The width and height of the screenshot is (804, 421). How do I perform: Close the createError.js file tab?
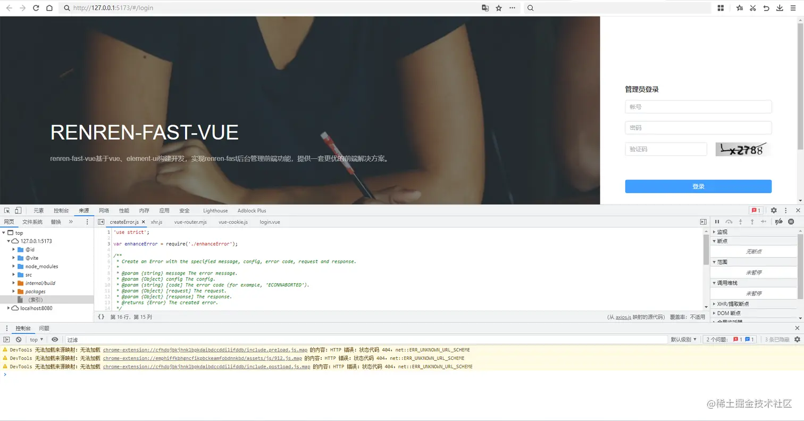click(x=143, y=222)
